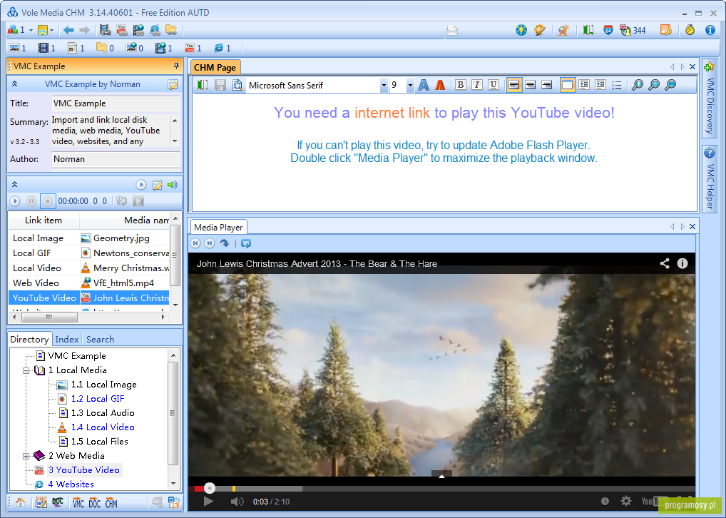Switch to the Search tab

[100, 339]
